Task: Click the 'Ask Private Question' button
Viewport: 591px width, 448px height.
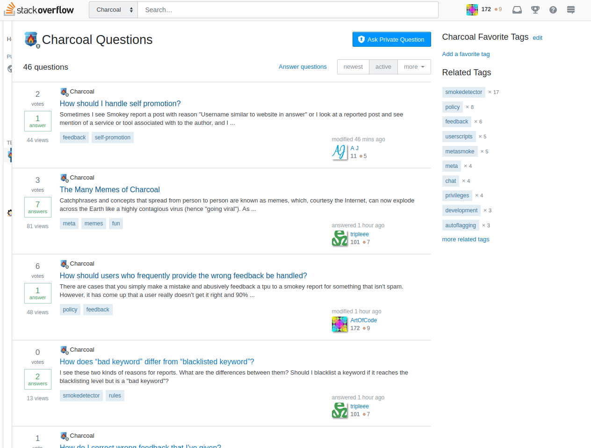Action: [391, 39]
